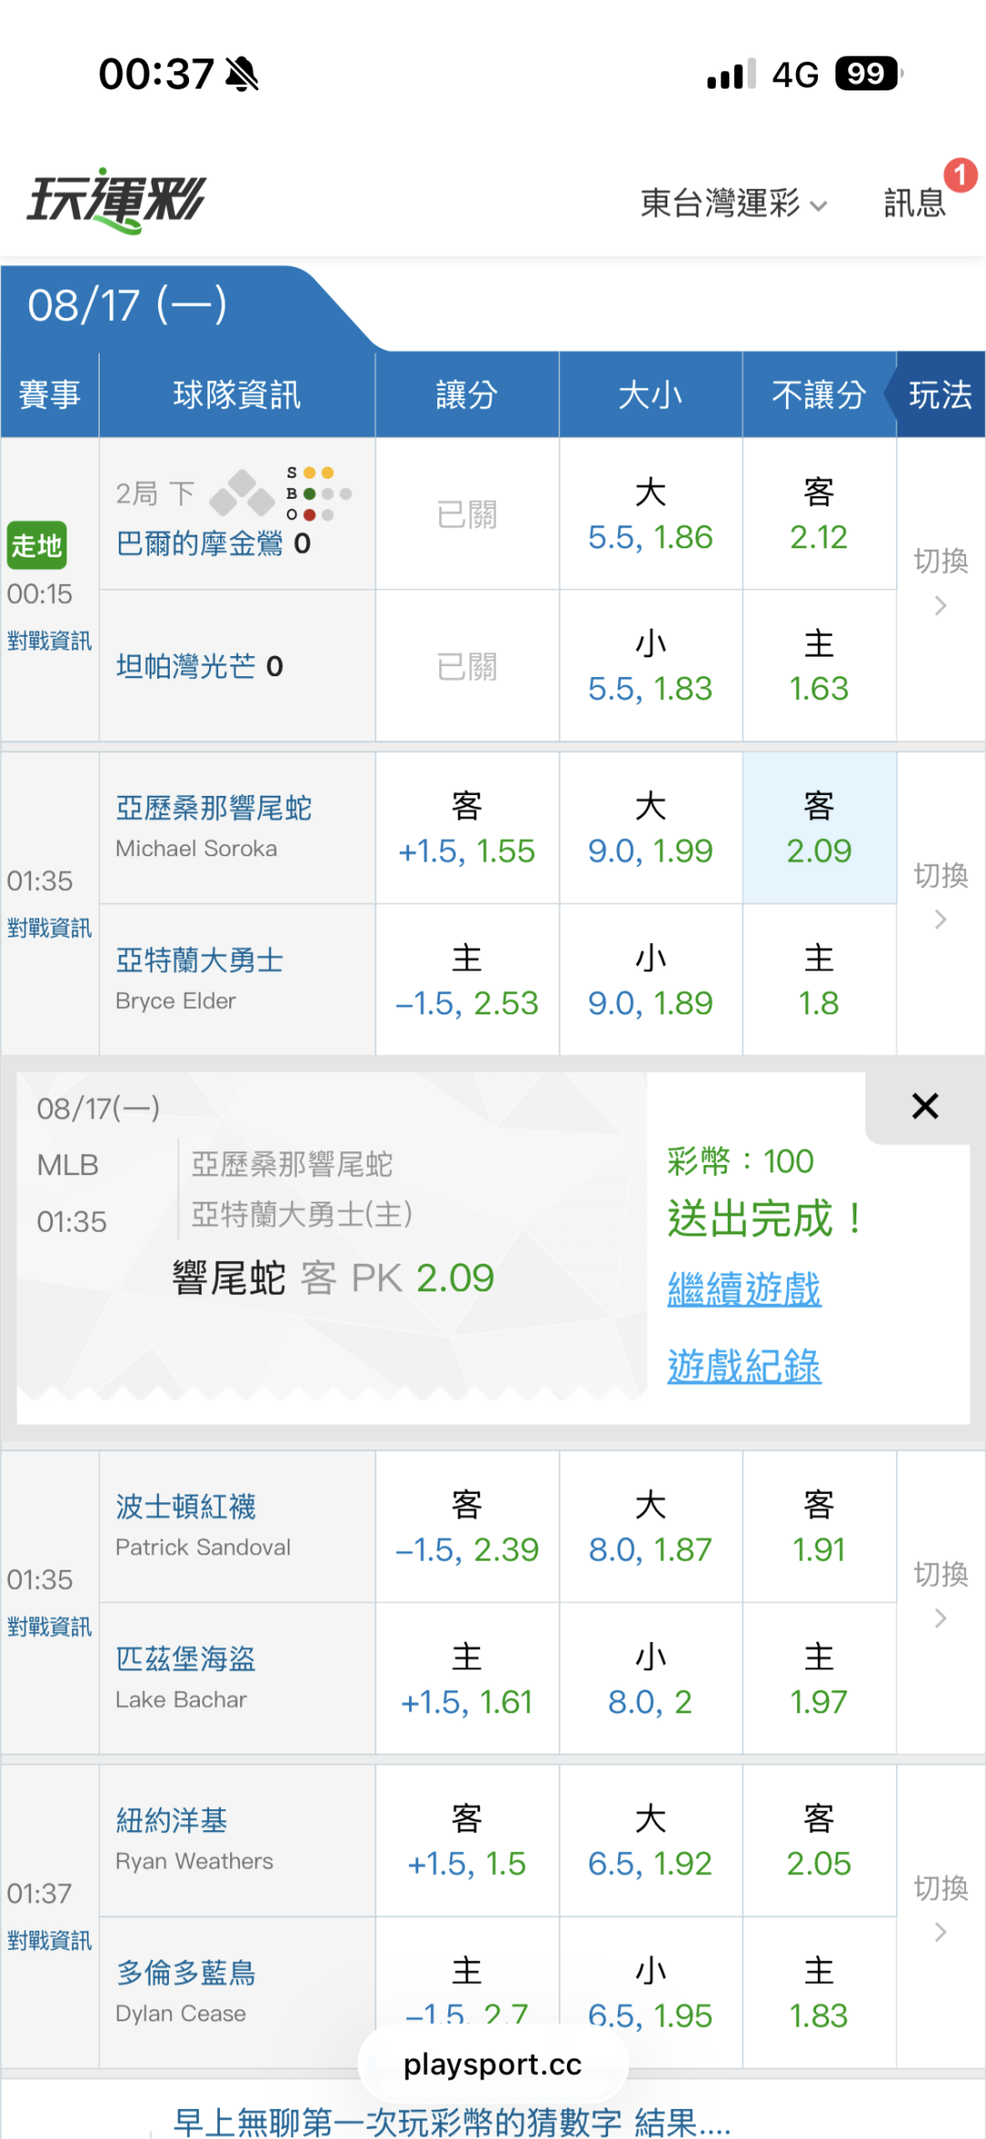The image size is (986, 2139).
Task: Select the 不讓分 column header
Action: (x=819, y=395)
